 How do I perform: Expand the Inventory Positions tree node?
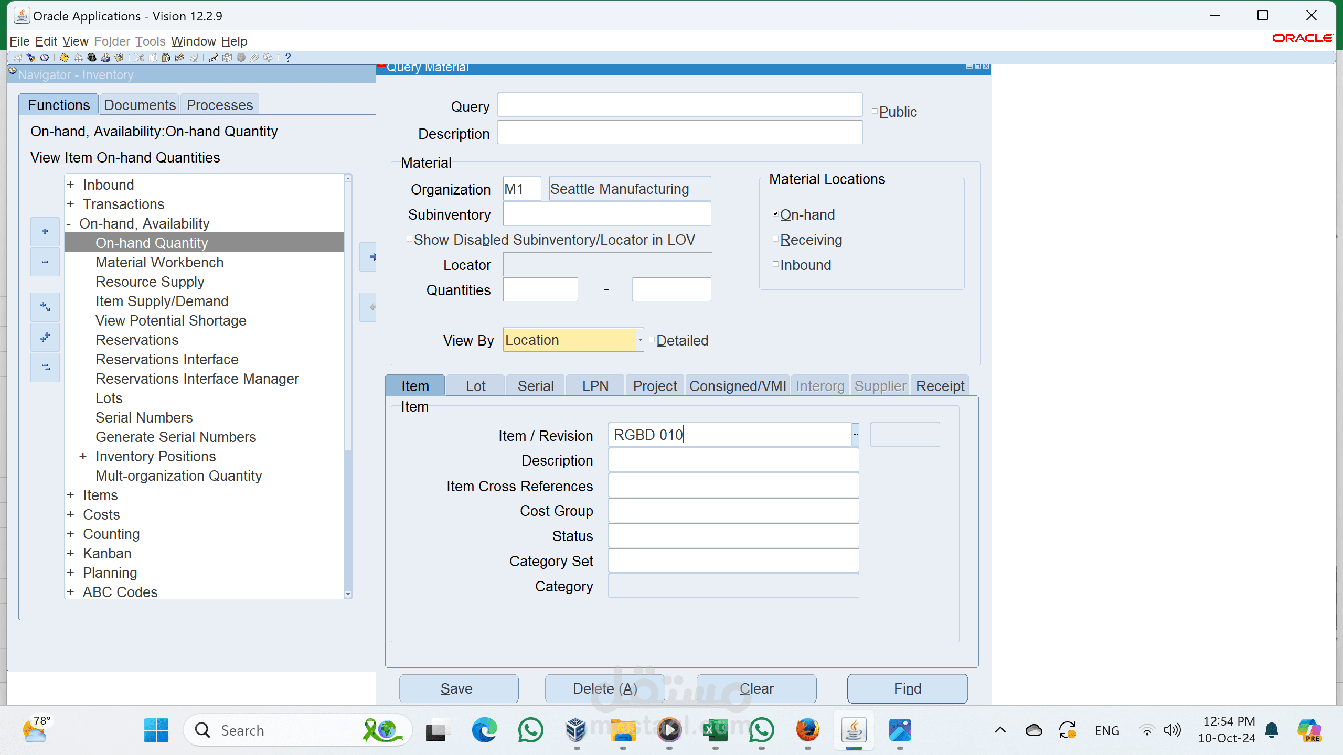pos(83,456)
